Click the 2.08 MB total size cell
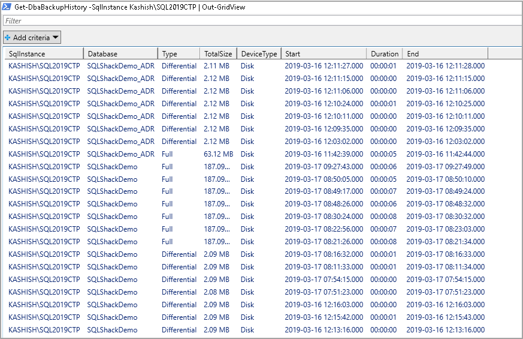523x339 pixels. click(216, 292)
